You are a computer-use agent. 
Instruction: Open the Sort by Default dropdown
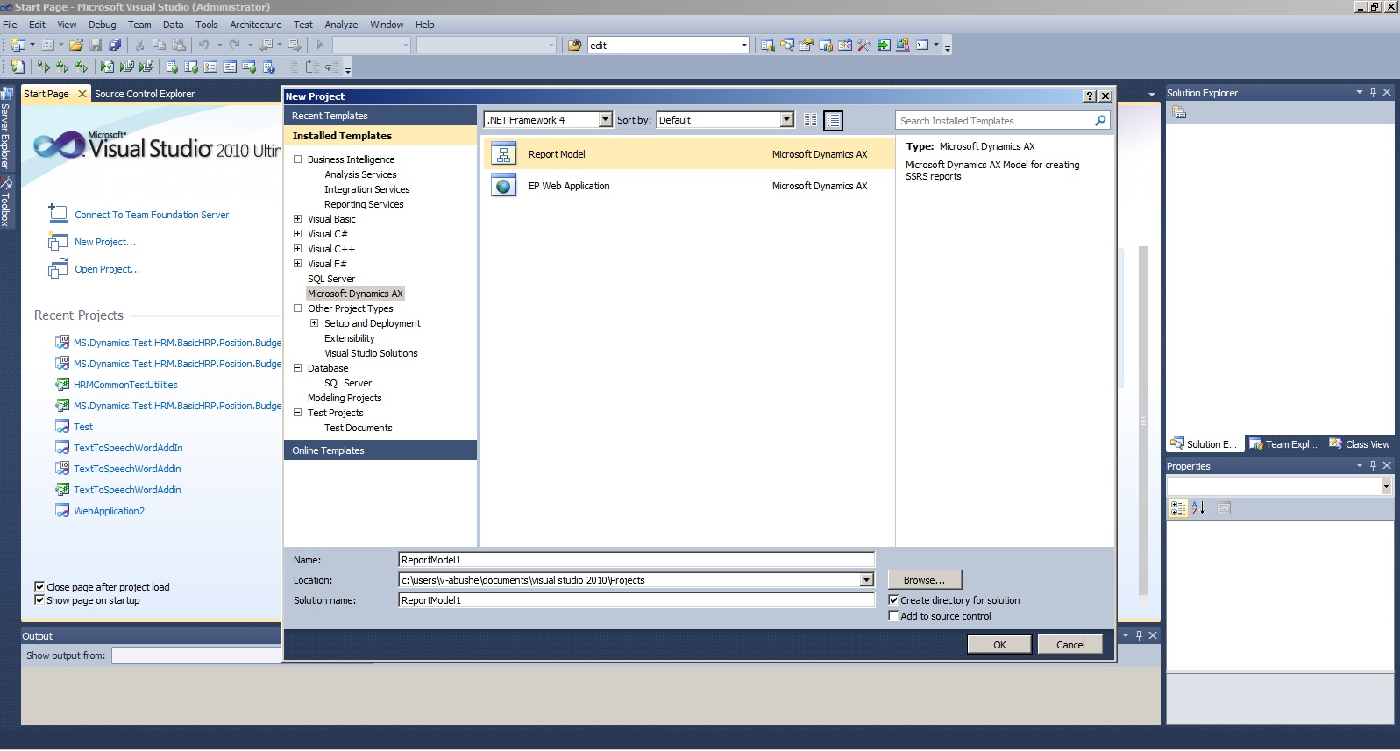(787, 120)
